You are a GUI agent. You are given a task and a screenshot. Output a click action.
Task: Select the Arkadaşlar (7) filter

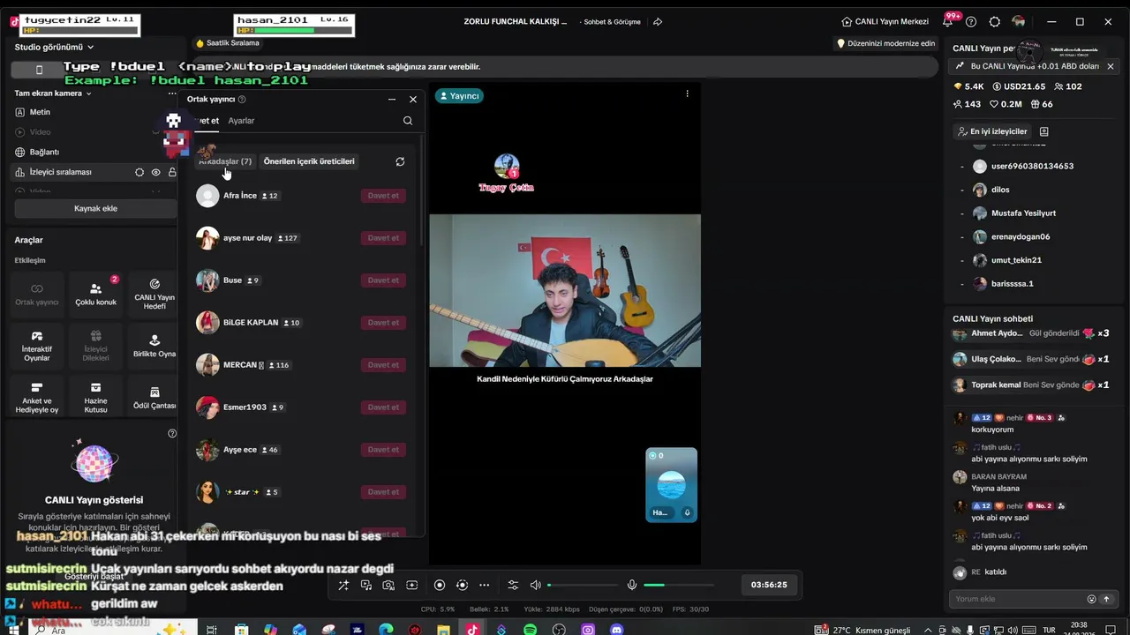coord(225,161)
